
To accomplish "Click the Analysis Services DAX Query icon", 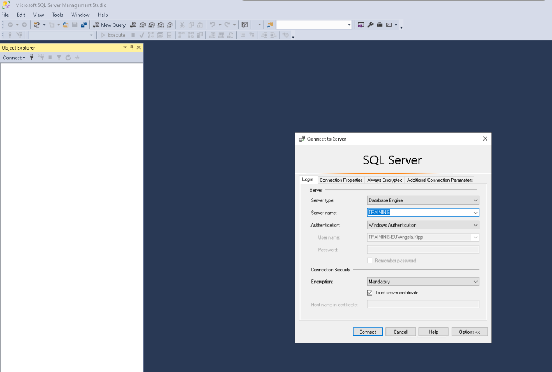I will (x=170, y=25).
